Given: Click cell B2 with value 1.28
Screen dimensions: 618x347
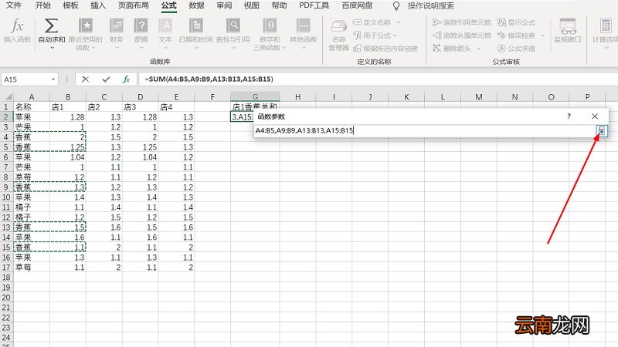Looking at the screenshot, I should pyautogui.click(x=68, y=117).
